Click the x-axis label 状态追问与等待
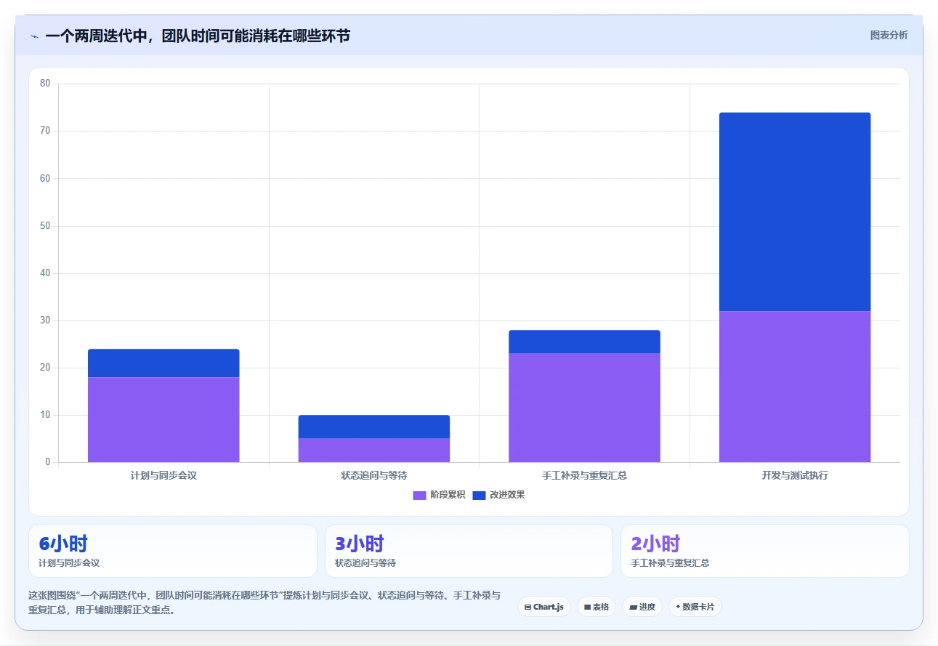This screenshot has width=938, height=646. (374, 475)
